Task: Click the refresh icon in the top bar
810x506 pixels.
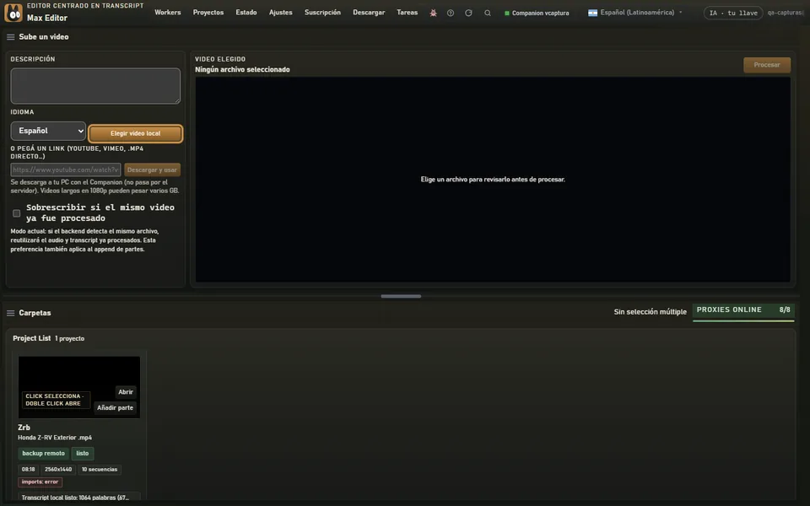Action: 468,13
